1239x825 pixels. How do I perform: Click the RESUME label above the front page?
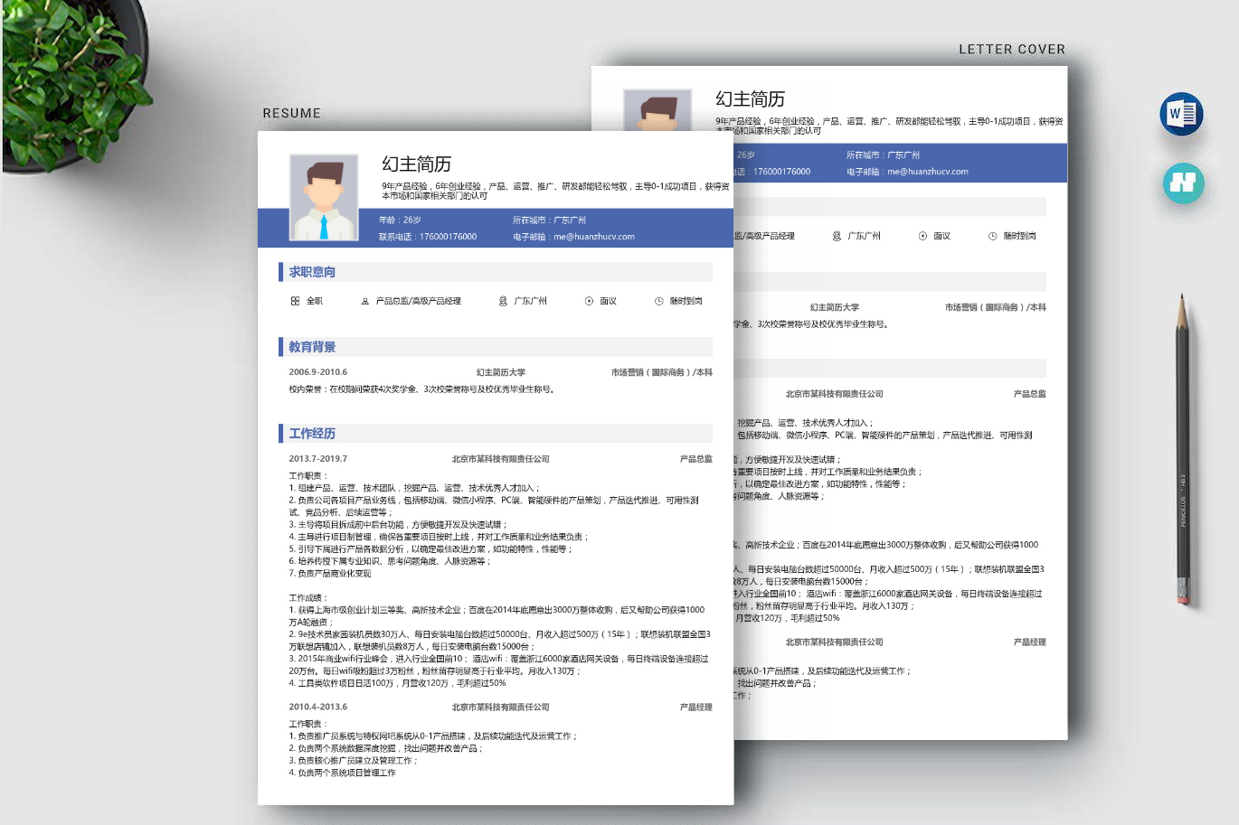coord(291,113)
